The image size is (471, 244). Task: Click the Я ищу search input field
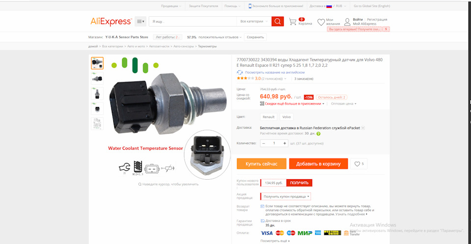(x=193, y=21)
